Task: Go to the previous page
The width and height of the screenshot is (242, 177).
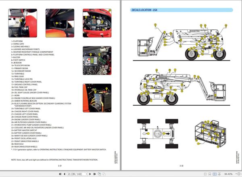Action: (x=65, y=174)
